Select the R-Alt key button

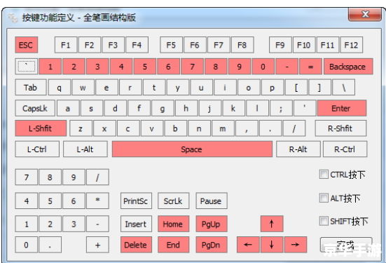pyautogui.click(x=298, y=149)
